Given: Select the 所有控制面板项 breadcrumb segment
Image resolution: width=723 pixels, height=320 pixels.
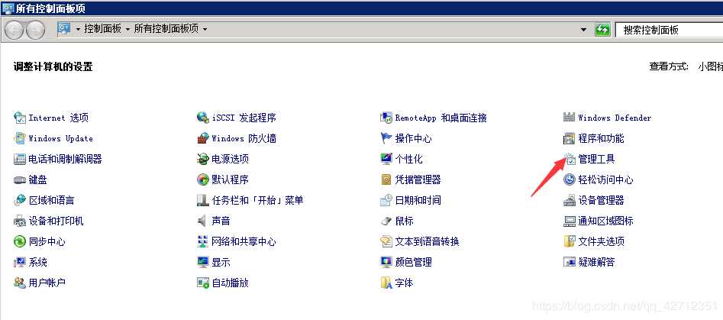Looking at the screenshot, I should coord(166,29).
